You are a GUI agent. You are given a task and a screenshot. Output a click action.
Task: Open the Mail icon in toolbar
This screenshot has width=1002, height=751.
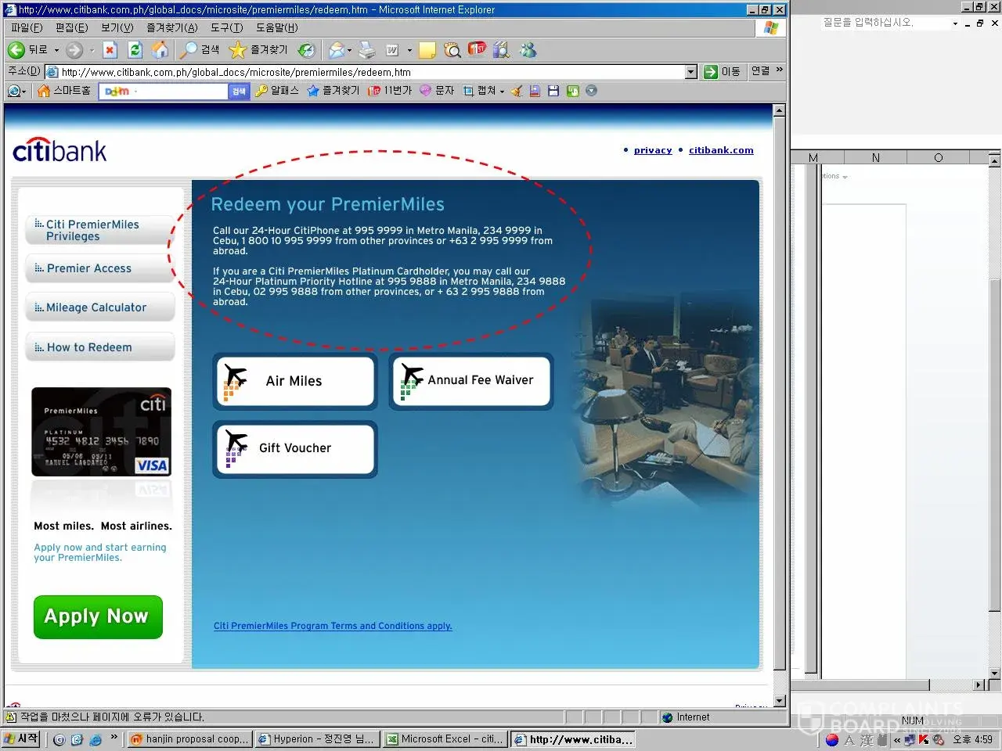[337, 50]
